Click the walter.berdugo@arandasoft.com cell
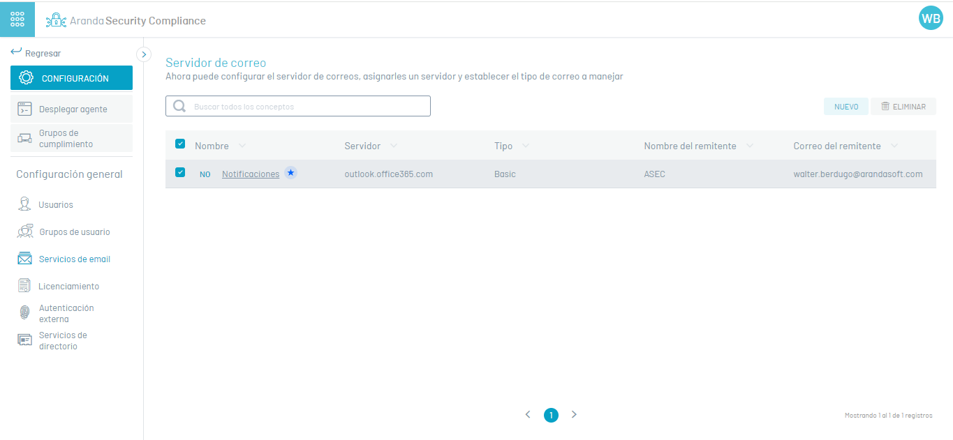The height and width of the screenshot is (440, 953). (858, 174)
